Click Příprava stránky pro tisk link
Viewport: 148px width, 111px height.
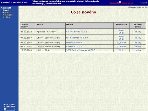(x=138, y=7)
